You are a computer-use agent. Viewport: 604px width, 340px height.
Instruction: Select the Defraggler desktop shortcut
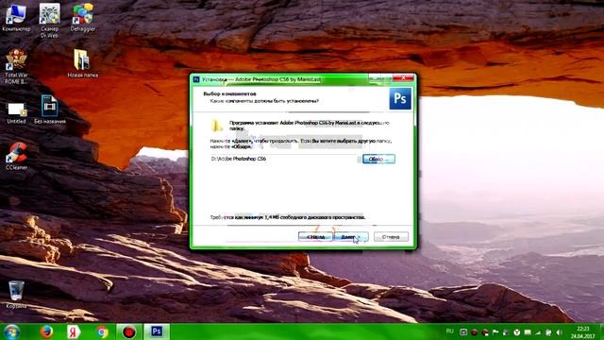coord(82,17)
